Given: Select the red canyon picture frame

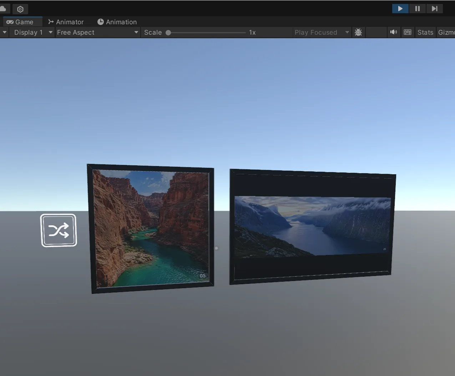Looking at the screenshot, I should pyautogui.click(x=150, y=229).
